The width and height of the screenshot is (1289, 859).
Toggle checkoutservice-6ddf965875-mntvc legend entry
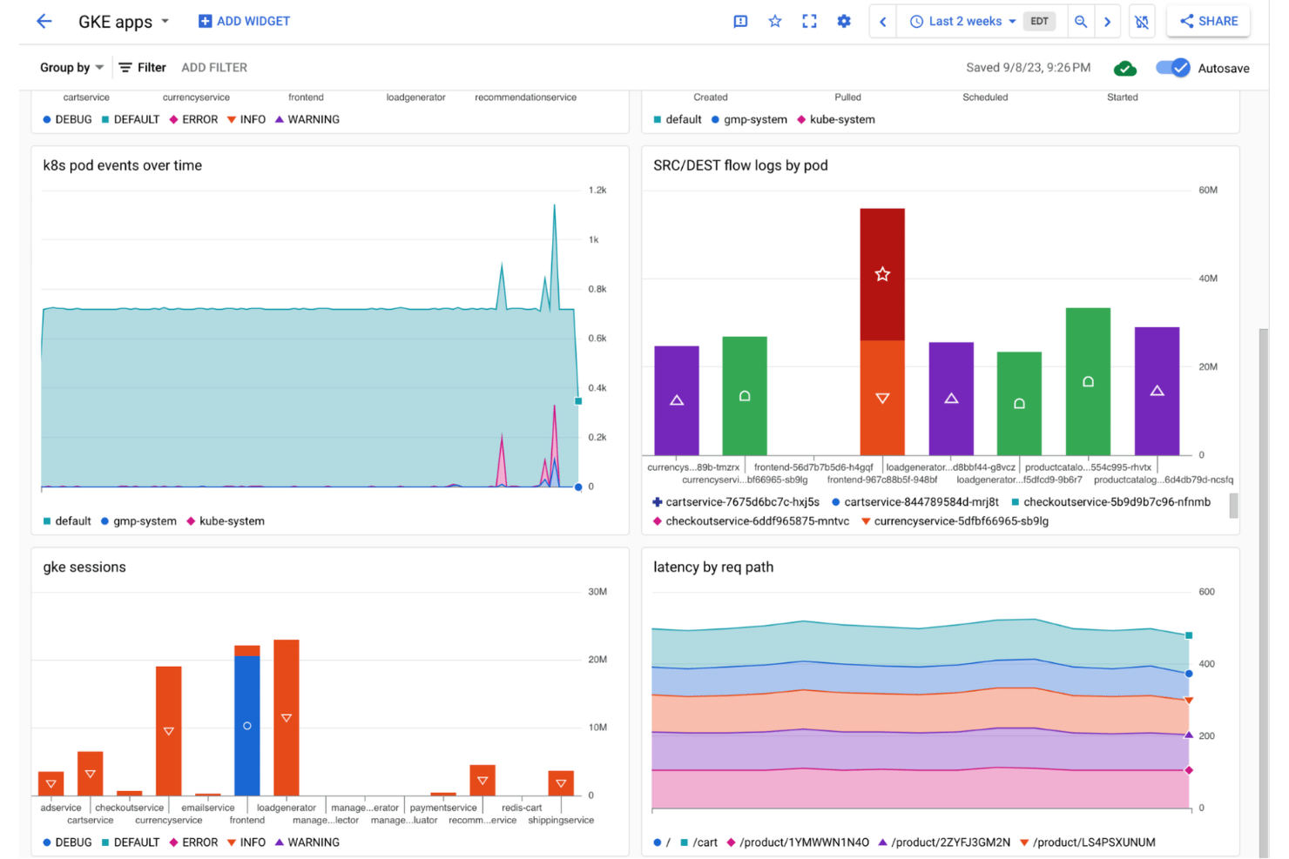tap(751, 521)
